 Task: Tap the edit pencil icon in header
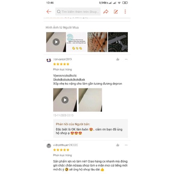tap(116, 12)
